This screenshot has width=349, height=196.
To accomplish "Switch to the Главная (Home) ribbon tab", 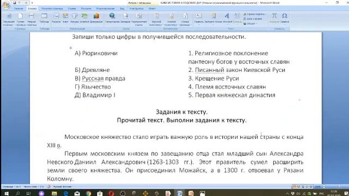I will click(19, 9).
